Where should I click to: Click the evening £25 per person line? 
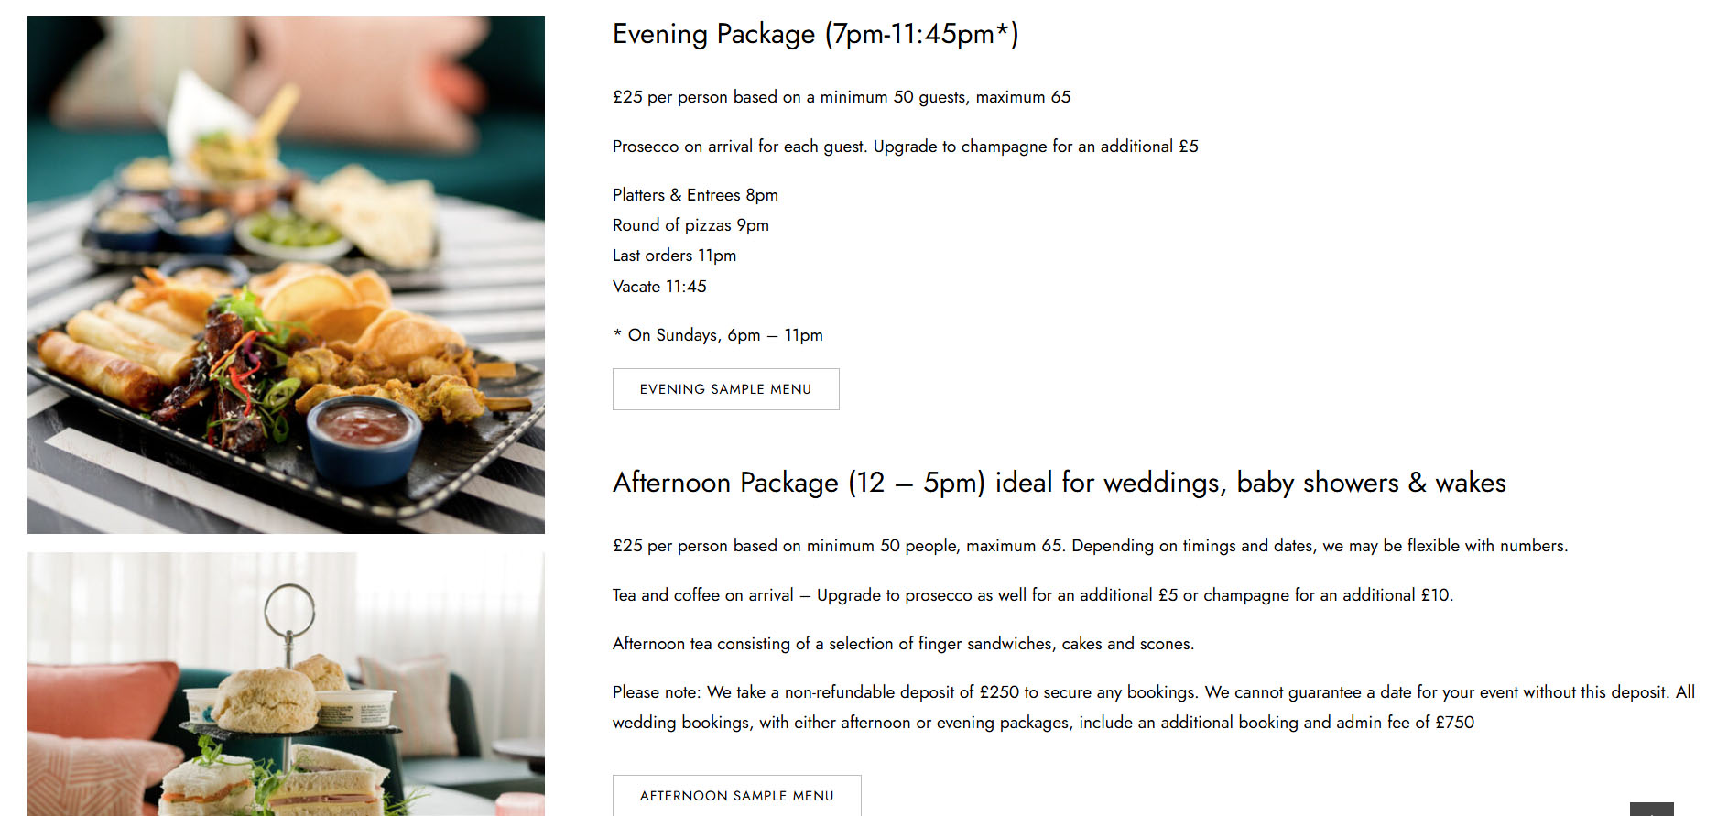click(841, 97)
